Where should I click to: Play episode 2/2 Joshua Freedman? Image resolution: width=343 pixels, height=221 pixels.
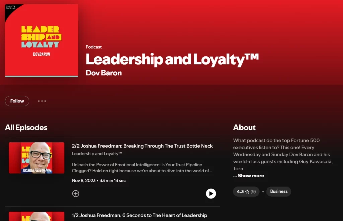pyautogui.click(x=211, y=193)
